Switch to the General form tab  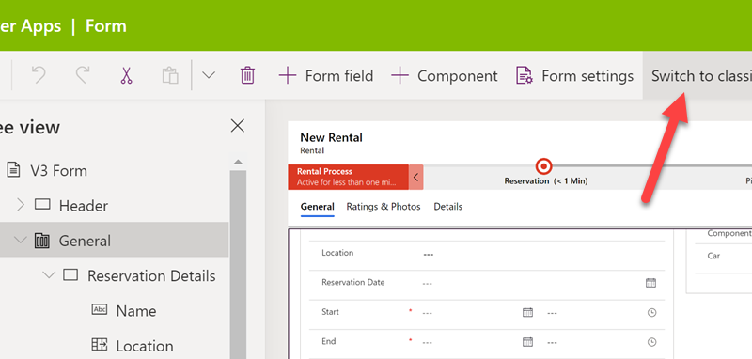click(x=317, y=207)
